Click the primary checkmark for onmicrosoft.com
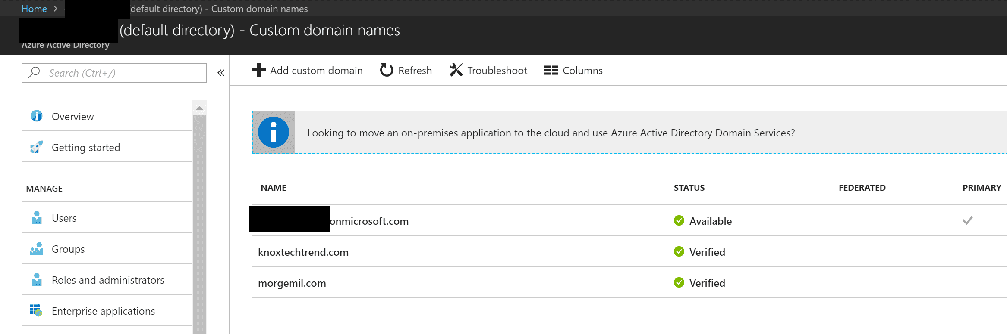This screenshot has width=1007, height=334. point(968,220)
